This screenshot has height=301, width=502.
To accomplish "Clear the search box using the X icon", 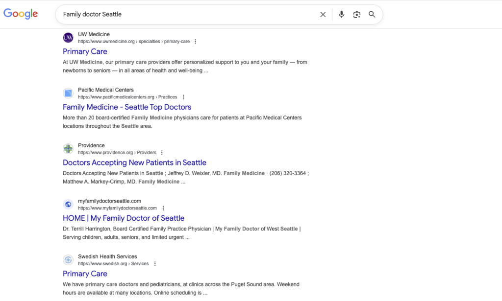I will click(323, 14).
